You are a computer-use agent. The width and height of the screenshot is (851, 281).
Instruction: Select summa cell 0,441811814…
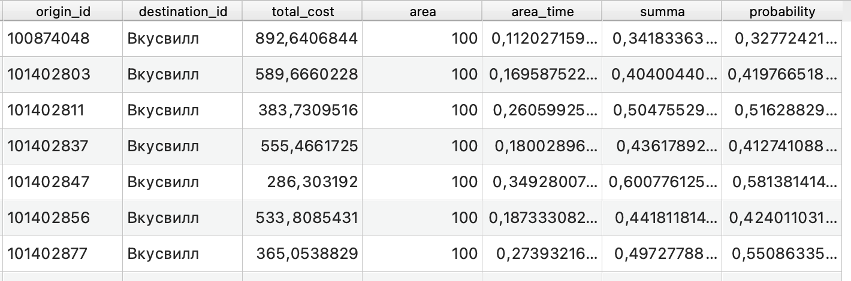662,218
